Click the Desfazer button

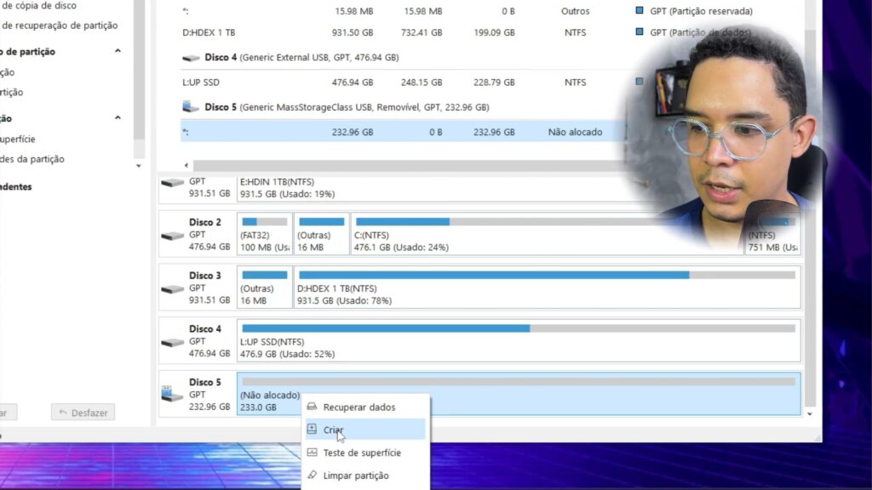click(83, 413)
